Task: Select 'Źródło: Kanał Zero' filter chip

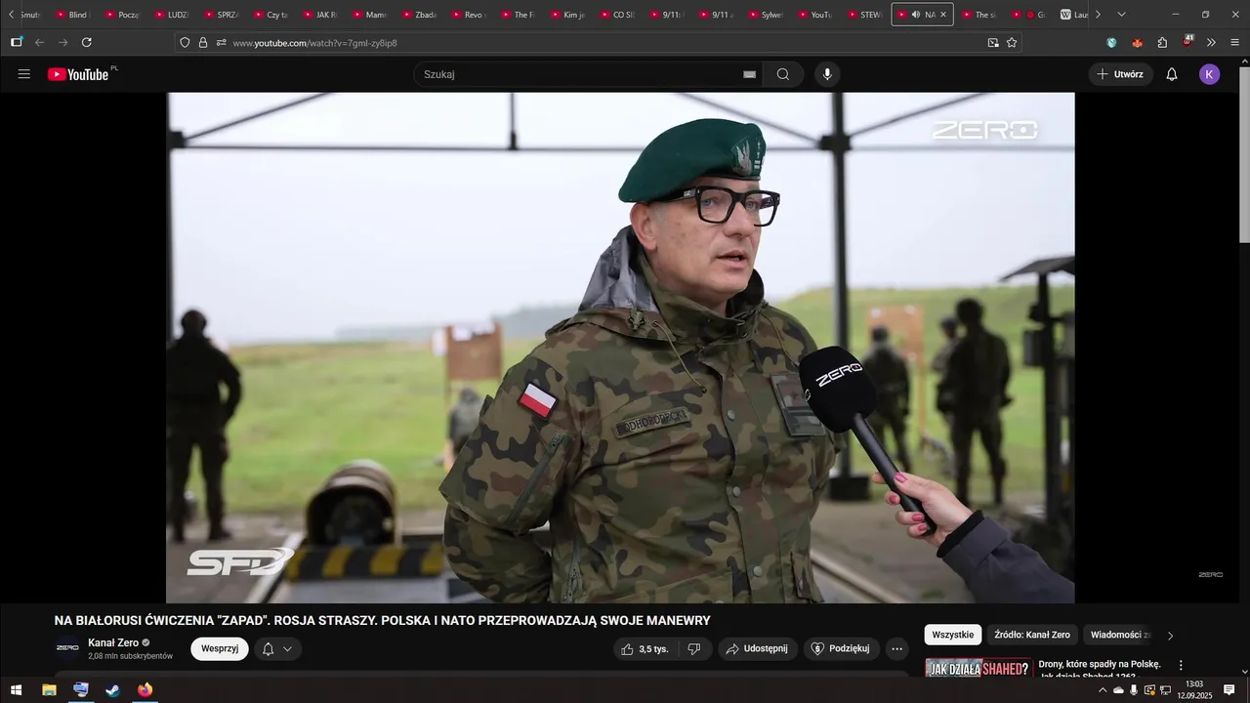Action: click(x=1032, y=635)
